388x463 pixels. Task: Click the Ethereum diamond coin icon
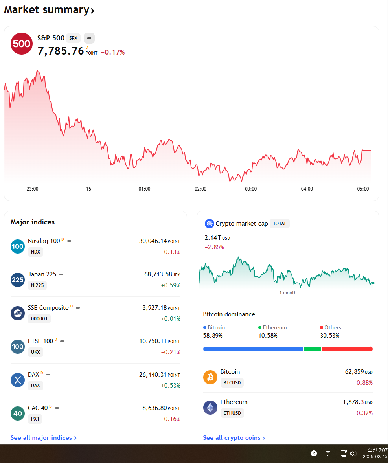coord(210,408)
